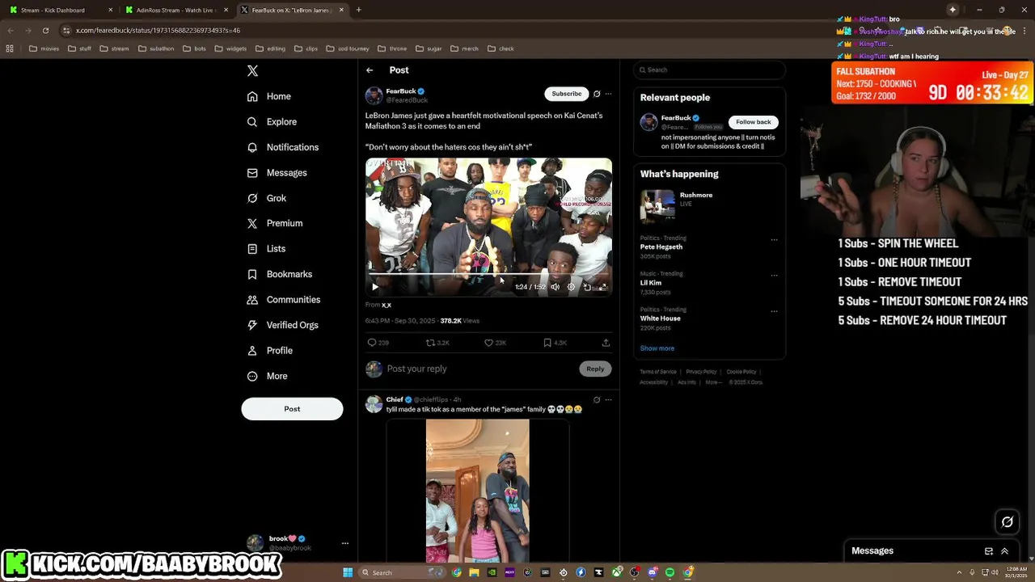Viewport: 1035px width, 582px height.
Task: Open the More menu in the sidebar
Action: tap(267, 376)
